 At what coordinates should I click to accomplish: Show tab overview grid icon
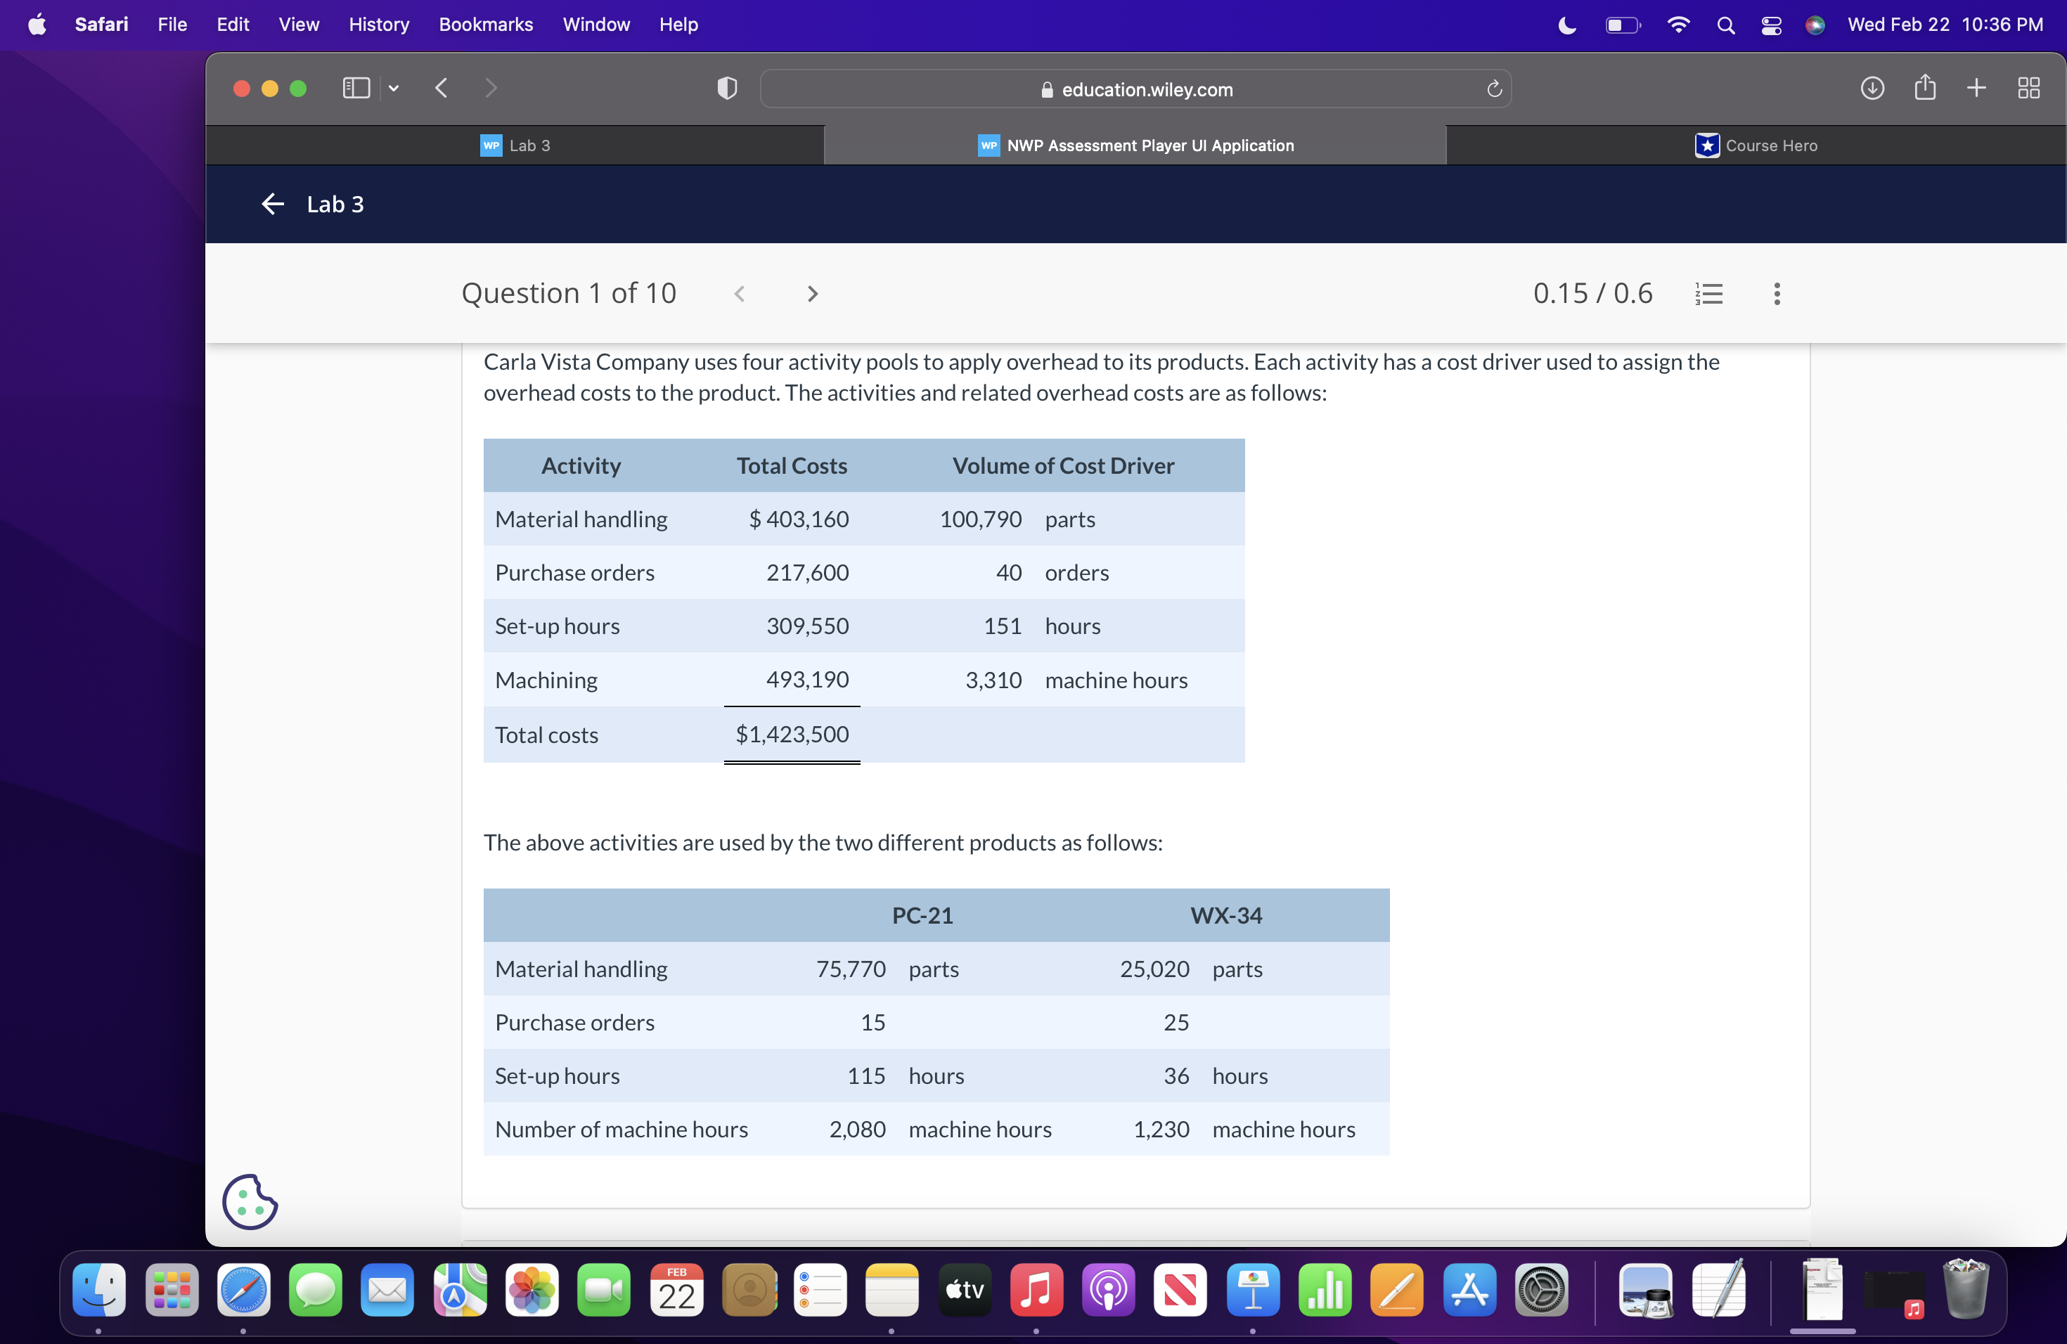[2030, 88]
